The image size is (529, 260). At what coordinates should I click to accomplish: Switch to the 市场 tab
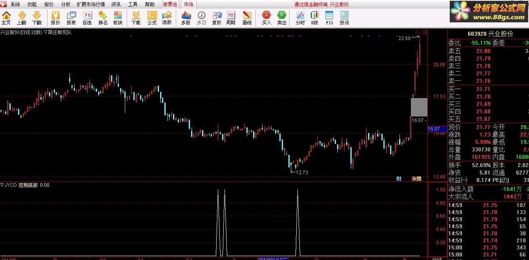188,4
